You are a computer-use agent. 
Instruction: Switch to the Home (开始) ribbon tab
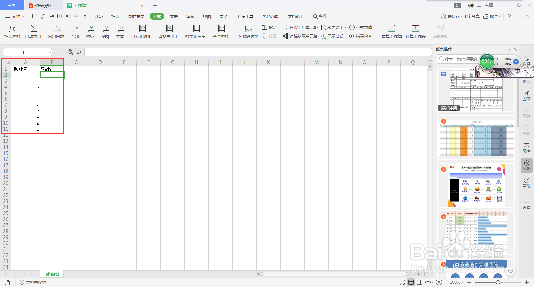[x=98, y=16]
